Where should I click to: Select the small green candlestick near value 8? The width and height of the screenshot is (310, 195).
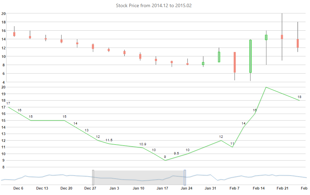coord(203,64)
